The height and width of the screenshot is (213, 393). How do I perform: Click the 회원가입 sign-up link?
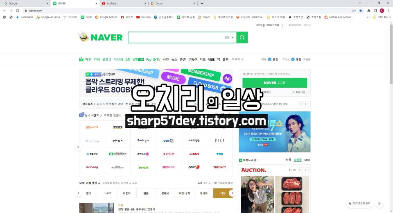point(299,92)
